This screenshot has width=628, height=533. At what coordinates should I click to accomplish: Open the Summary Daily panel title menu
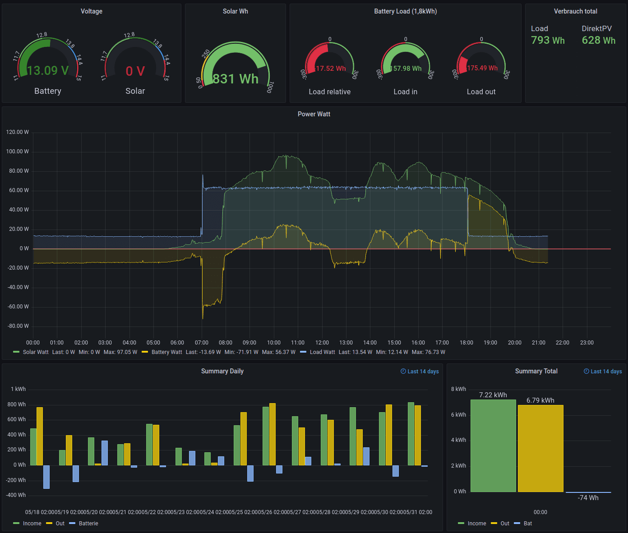[222, 371]
